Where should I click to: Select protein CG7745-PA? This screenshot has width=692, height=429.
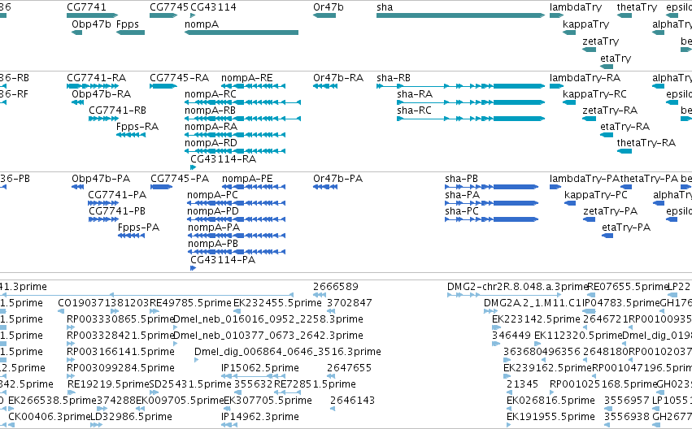click(180, 179)
